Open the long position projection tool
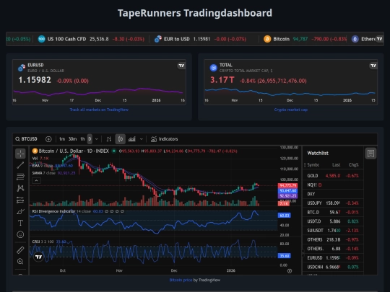This screenshot has height=292, width=390. pyautogui.click(x=20, y=200)
